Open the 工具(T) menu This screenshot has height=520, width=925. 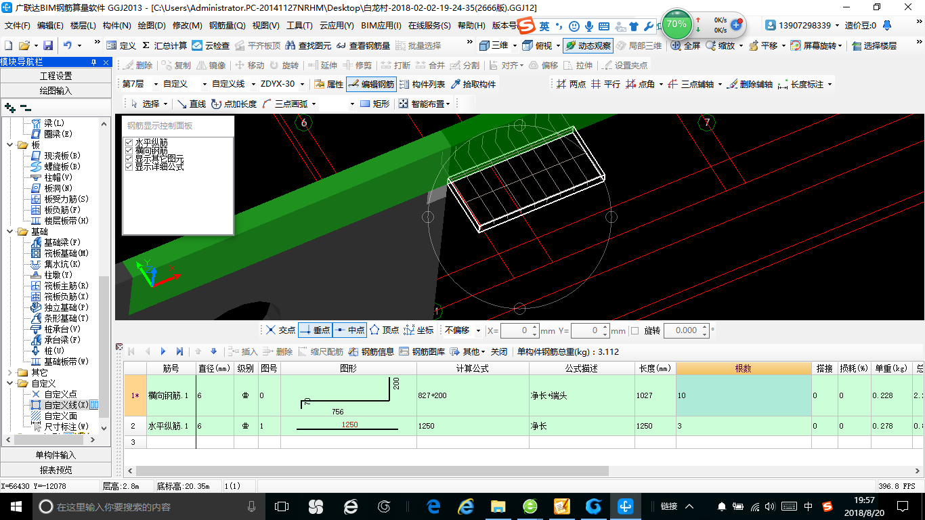(299, 26)
